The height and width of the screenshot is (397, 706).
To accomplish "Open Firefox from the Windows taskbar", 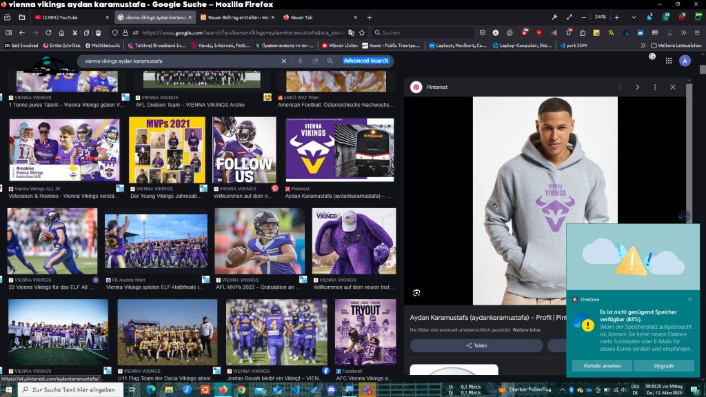I will click(223, 389).
